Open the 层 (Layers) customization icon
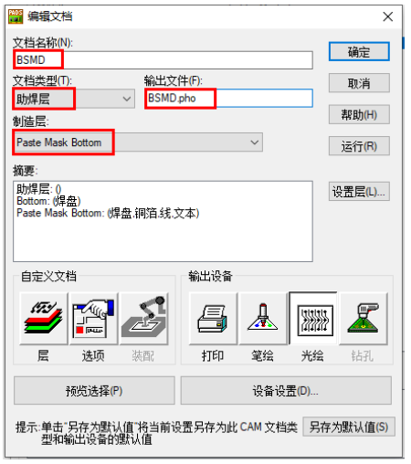The image size is (411, 464). (43, 319)
